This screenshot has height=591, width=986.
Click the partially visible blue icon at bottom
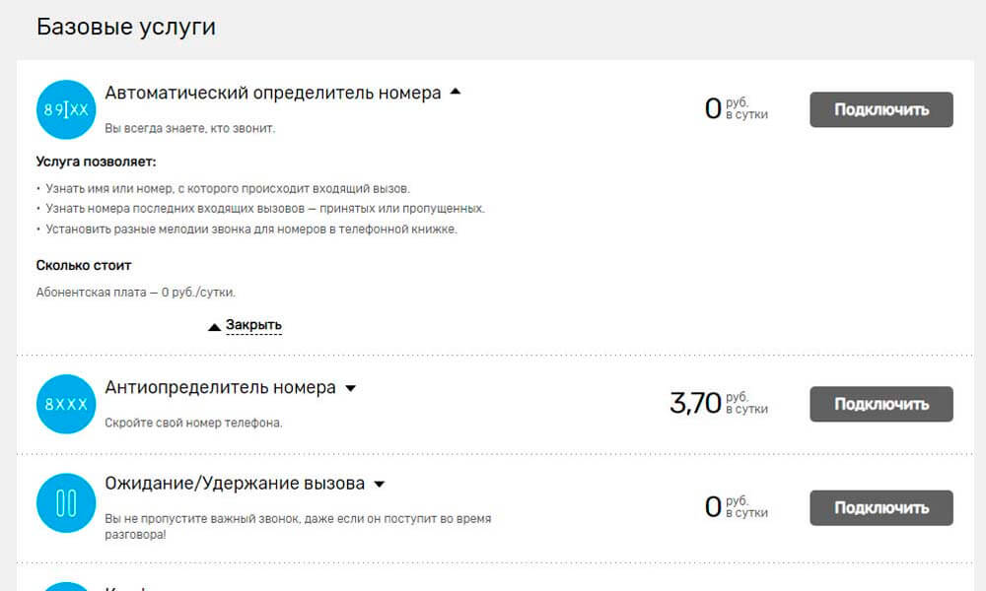(x=66, y=586)
